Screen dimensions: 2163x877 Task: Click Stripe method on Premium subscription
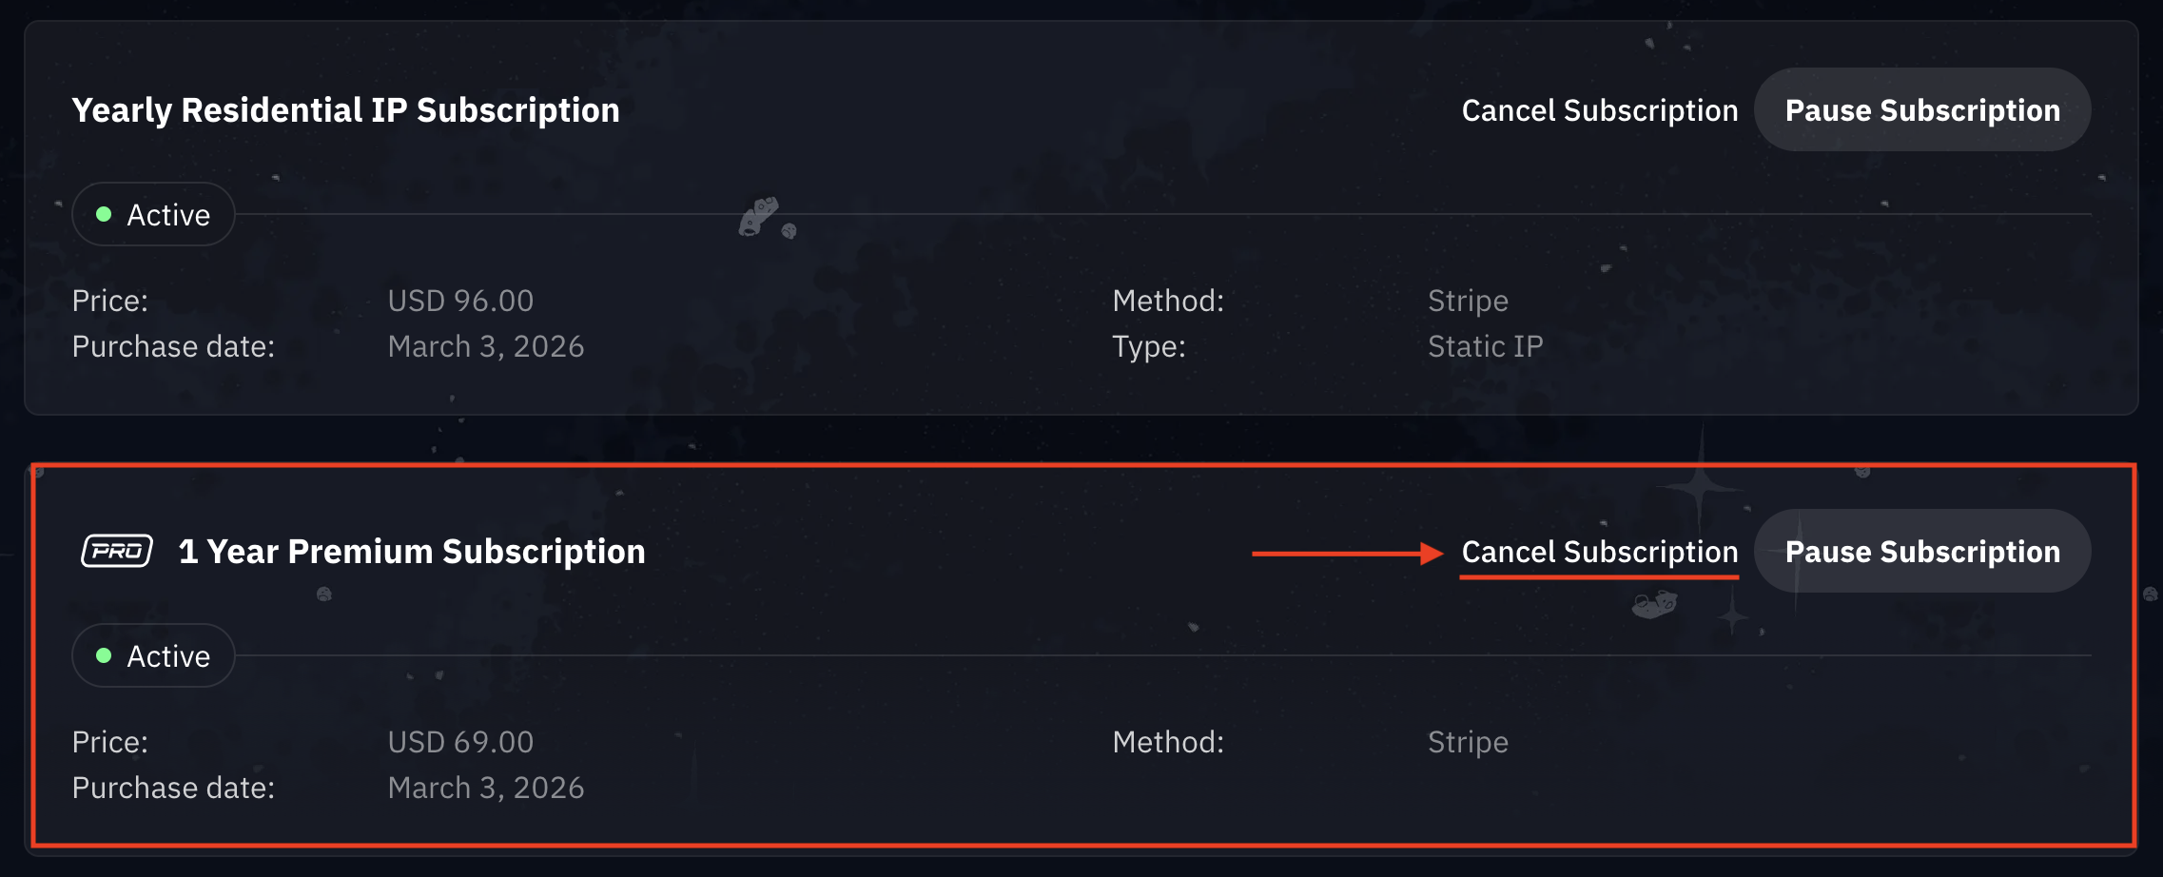tap(1468, 742)
